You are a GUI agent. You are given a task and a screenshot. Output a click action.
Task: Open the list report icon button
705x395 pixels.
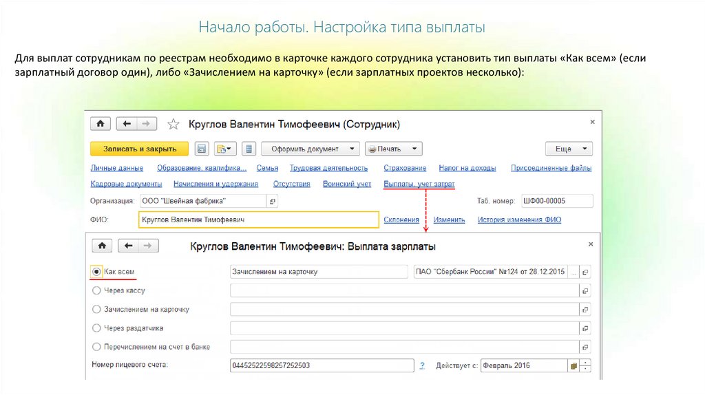tap(249, 149)
